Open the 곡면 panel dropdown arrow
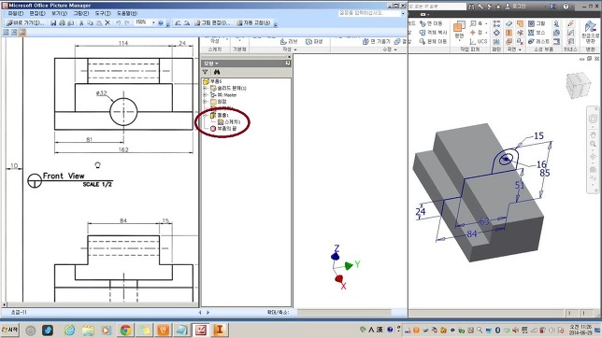The height and width of the screenshot is (338, 602). coord(520,49)
